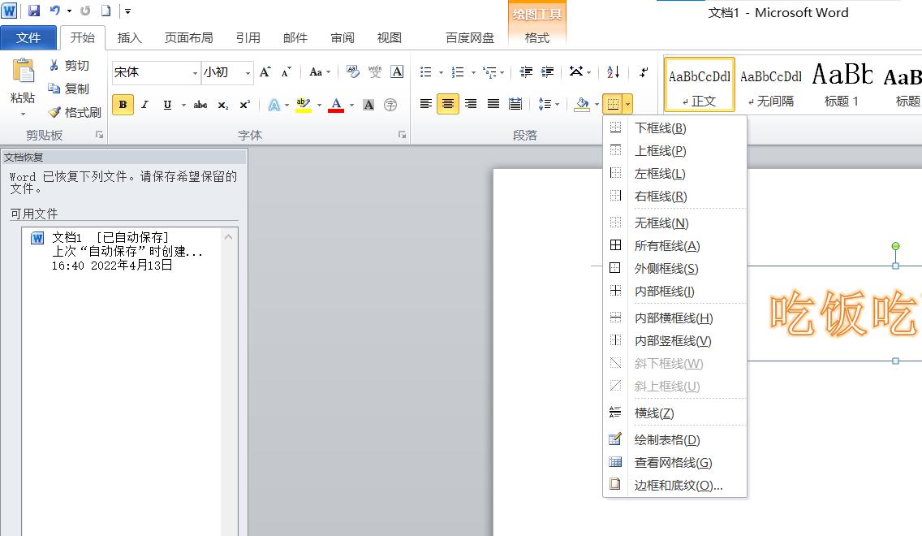Apply the 正文 style from the gallery
The image size is (922, 536).
point(698,84)
